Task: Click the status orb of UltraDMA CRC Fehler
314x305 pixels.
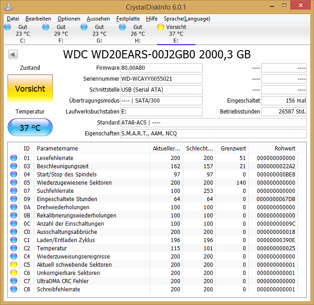Action: point(14,281)
